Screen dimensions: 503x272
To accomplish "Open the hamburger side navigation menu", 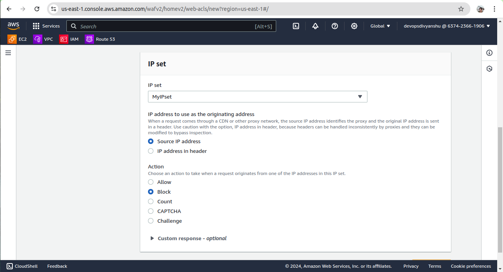I will pyautogui.click(x=8, y=53).
